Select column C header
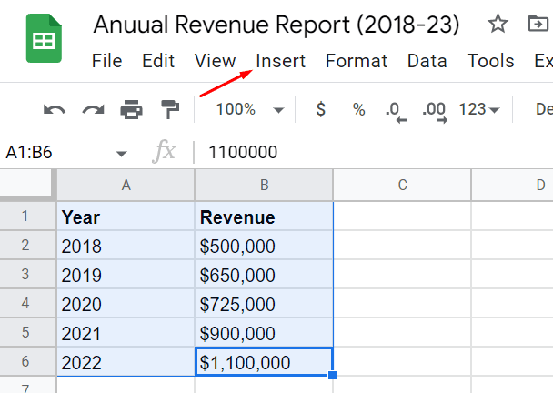553x393 pixels. (x=402, y=185)
